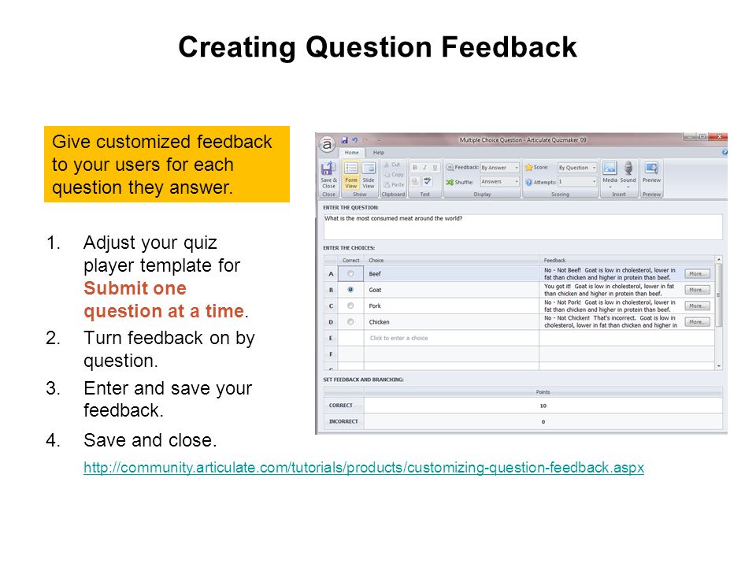Click More button for Pork feedback
This screenshot has width=756, height=567.
coord(697,306)
